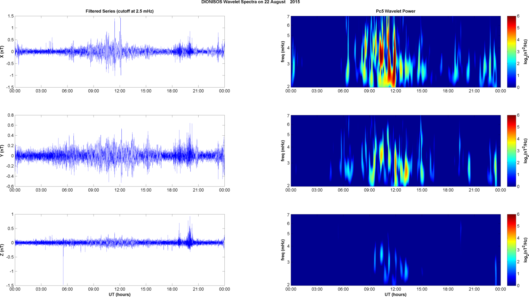Select the Filtered Series (cutoff at 2.5 mHz) title
529x297 pixels.
[x=120, y=11]
